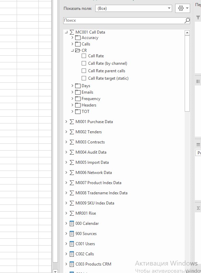Click sigma icon of MI003 Contracts
The image size is (201, 273).
point(72,142)
